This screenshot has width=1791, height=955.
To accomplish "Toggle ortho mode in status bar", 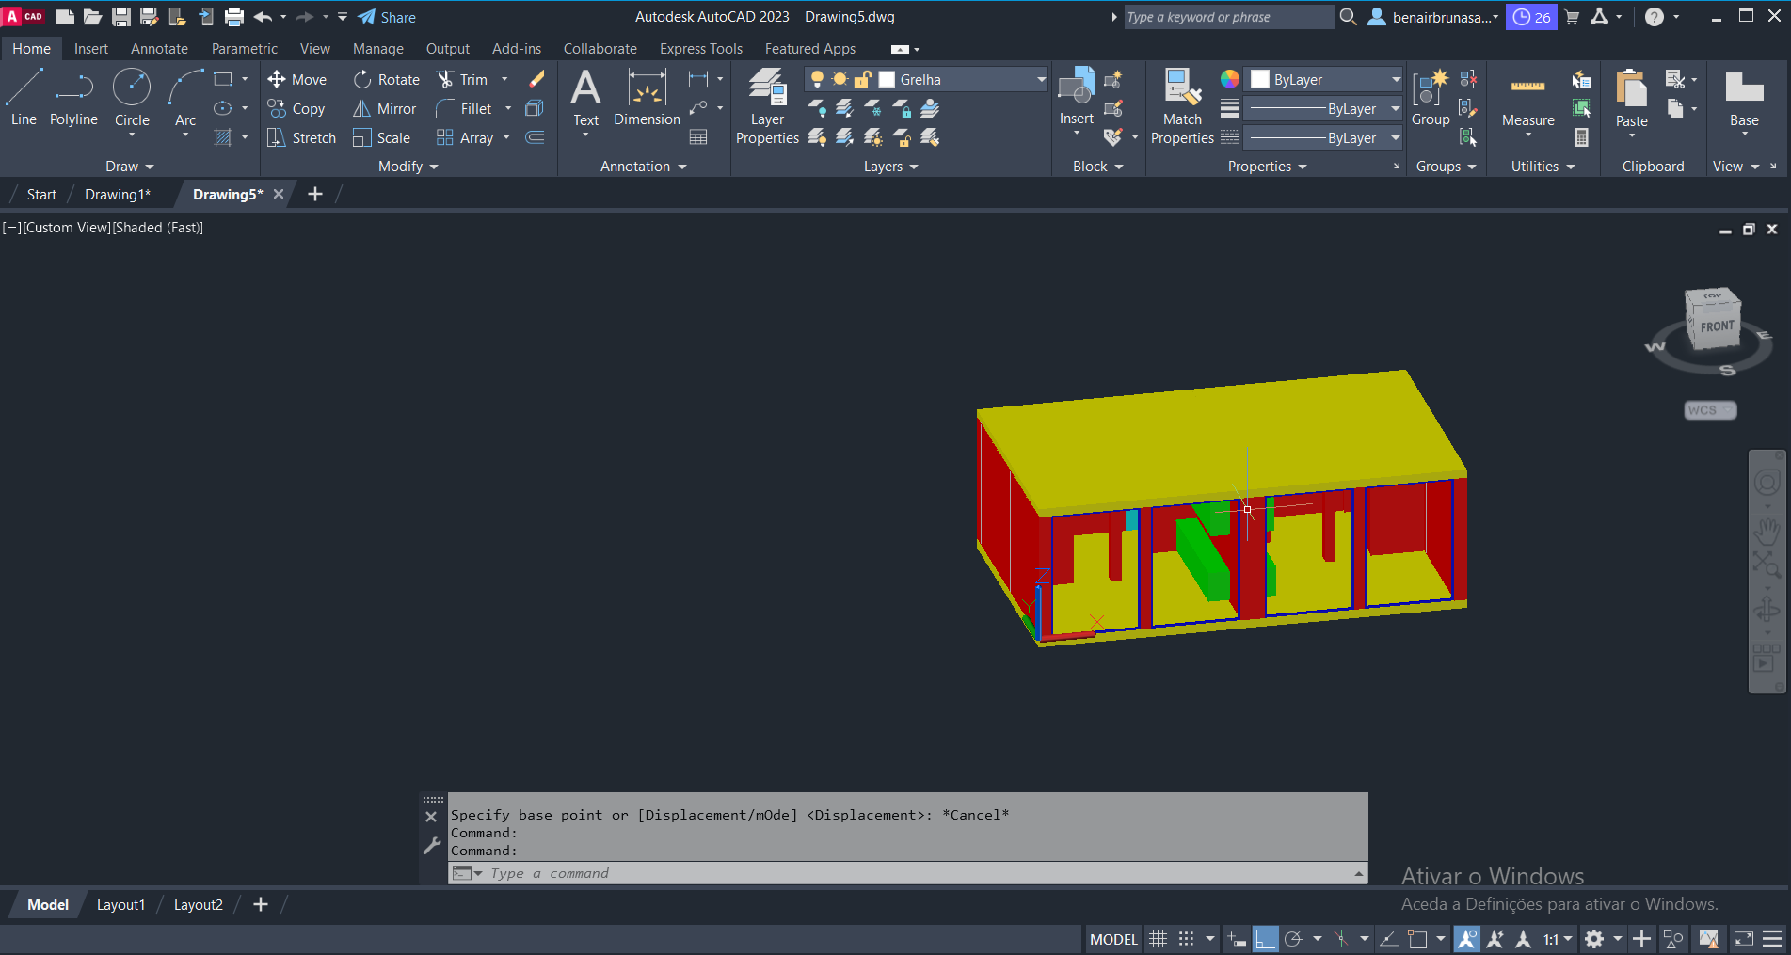I will coord(1265,939).
